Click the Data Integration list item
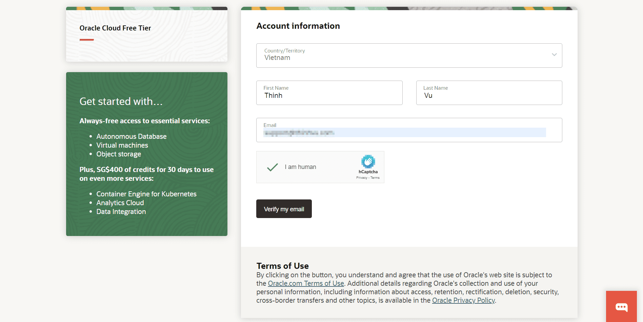Viewport: 643px width, 322px height. (x=121, y=212)
